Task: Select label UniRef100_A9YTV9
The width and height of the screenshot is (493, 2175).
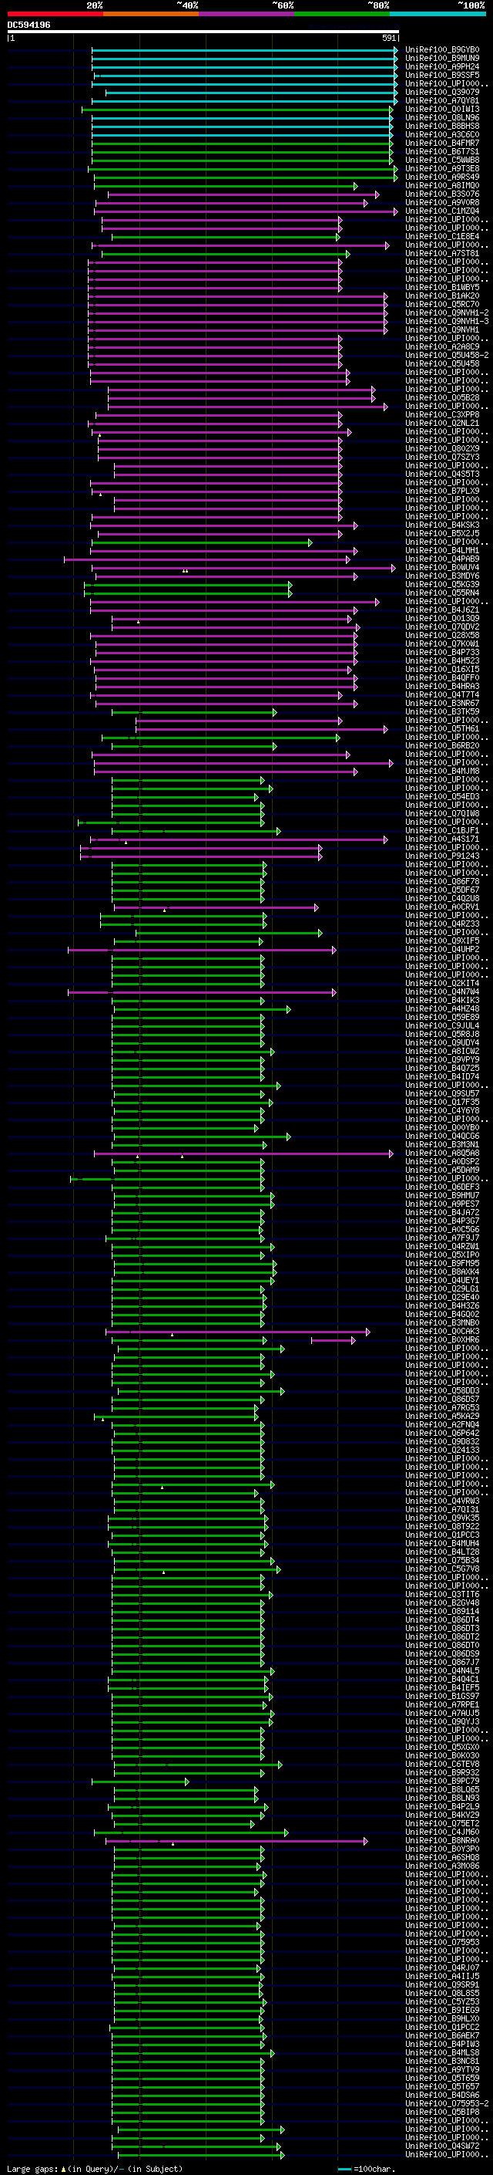Action: [x=442, y=2069]
